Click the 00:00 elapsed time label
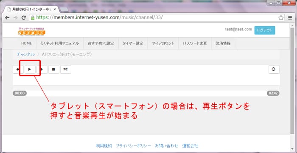The image size is (297, 153). click(20, 93)
